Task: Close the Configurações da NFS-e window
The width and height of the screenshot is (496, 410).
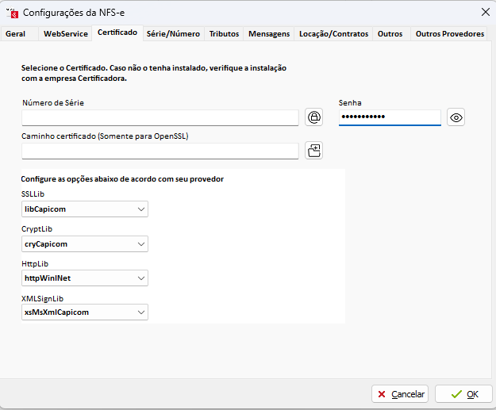Action: 485,12
